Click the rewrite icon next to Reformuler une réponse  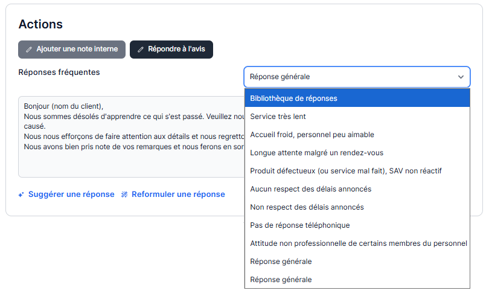pos(124,195)
